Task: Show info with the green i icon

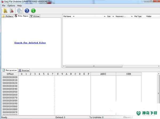Action: 33,11
